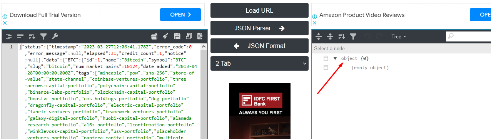Click the filter funnel in the right tree panel
This screenshot has height=139, width=491.
[353, 36]
